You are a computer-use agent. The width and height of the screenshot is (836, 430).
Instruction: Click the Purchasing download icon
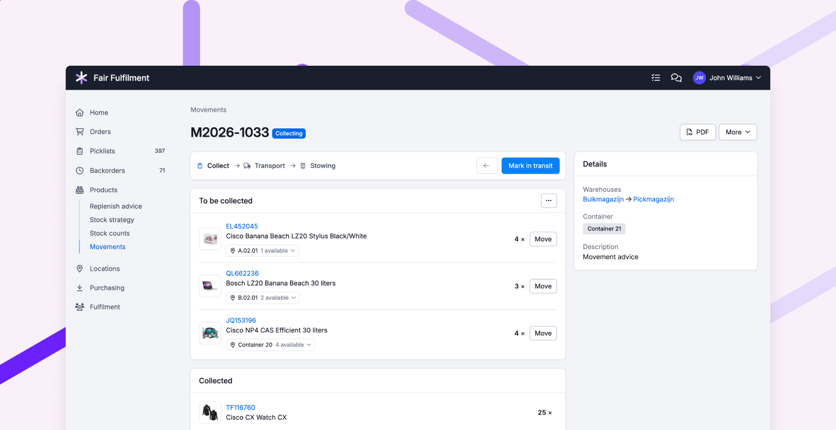[x=79, y=288]
